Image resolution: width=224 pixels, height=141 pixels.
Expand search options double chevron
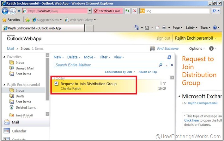[x=172, y=65]
